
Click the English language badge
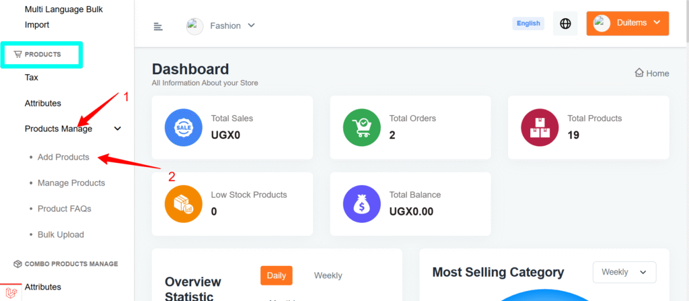(528, 24)
